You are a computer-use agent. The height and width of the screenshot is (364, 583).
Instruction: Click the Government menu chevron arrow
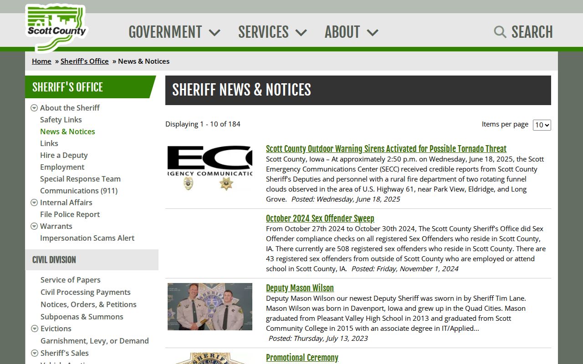pyautogui.click(x=215, y=33)
